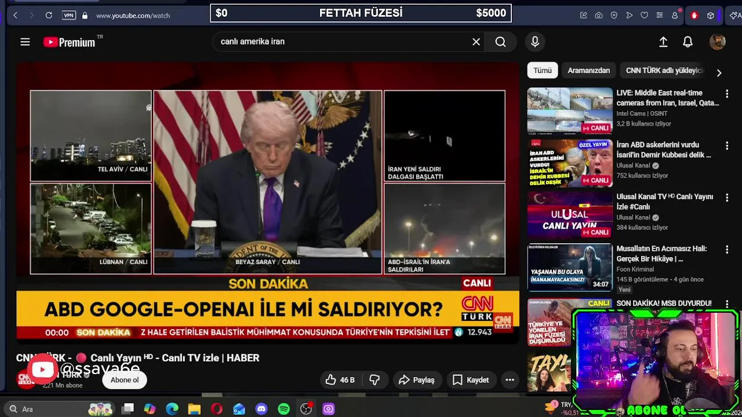Launch Copilot from the taskbar
Screen dimensions: 742x417
(x=150, y=409)
